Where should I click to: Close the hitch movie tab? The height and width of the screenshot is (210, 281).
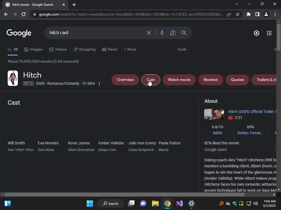(64, 5)
